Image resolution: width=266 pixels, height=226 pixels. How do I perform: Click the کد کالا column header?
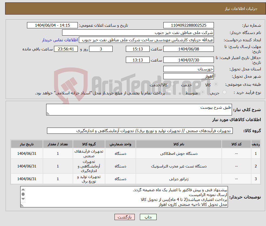[236, 144]
